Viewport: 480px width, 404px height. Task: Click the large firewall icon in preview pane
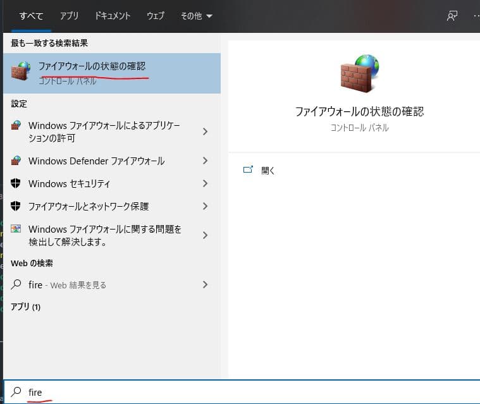coord(358,73)
